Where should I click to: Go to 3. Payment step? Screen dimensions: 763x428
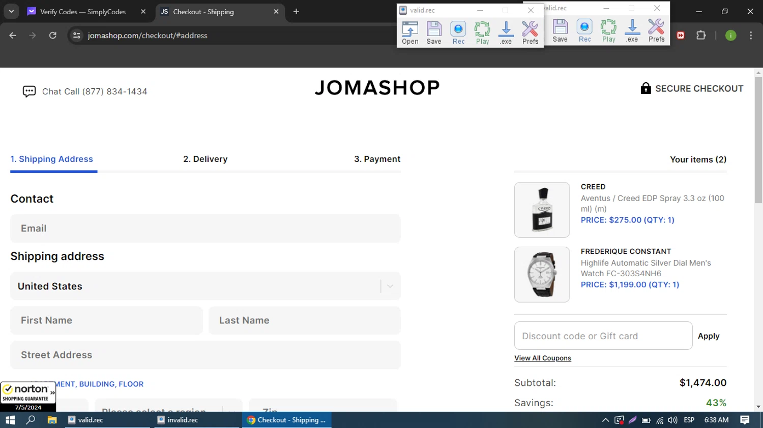(x=377, y=159)
